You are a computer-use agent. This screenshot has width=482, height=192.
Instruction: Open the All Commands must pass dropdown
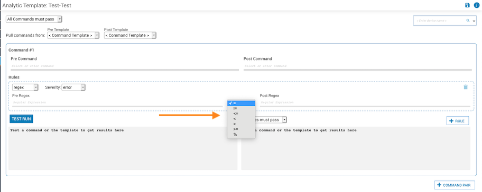pos(34,19)
